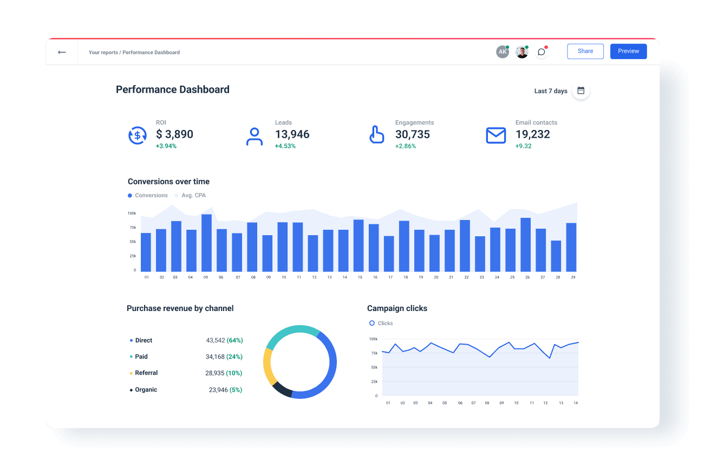
Task: Click the back arrow icon
Action: click(x=61, y=51)
